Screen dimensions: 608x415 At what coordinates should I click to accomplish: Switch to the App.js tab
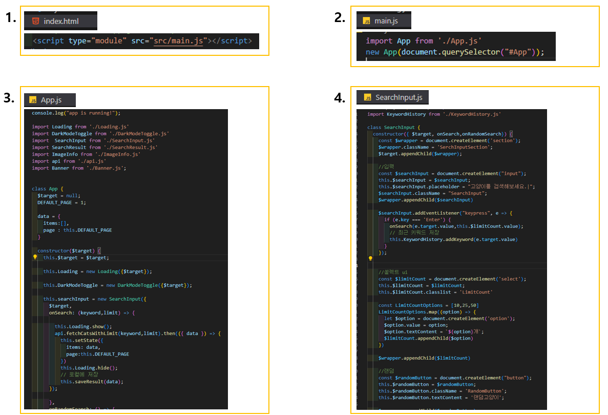click(50, 100)
